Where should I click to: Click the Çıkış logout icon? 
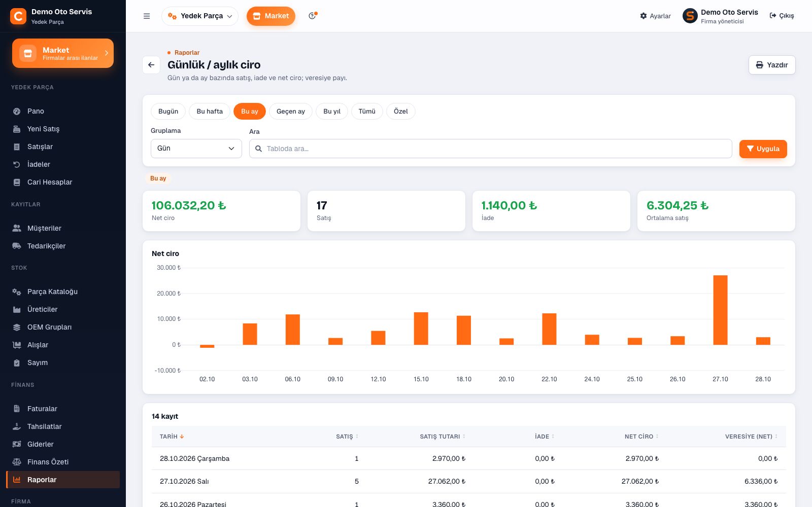coord(773,16)
